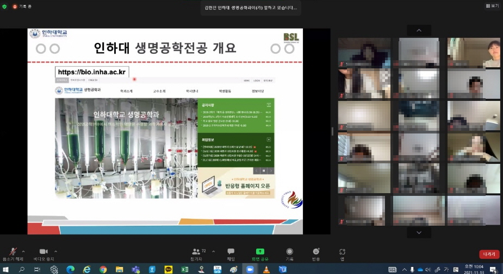The image size is (503, 274).
Task: Show hidden system tray icons
Action: click(404, 270)
